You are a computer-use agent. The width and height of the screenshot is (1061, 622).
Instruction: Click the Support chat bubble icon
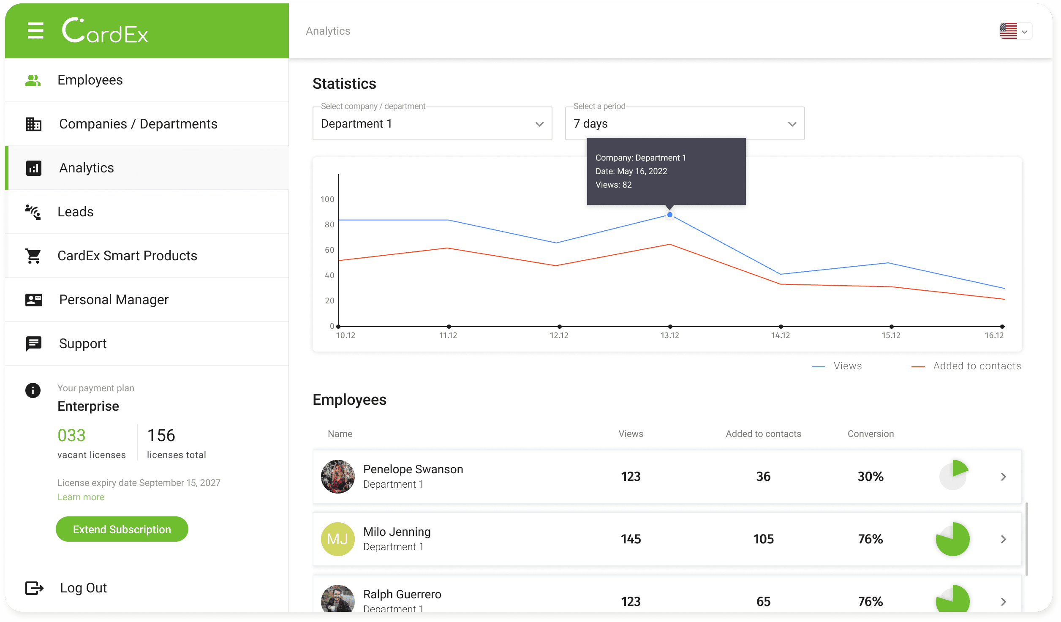(x=33, y=344)
